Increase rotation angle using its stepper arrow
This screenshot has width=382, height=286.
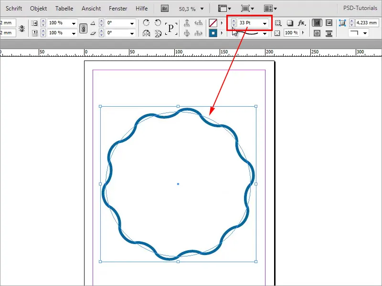(101, 21)
